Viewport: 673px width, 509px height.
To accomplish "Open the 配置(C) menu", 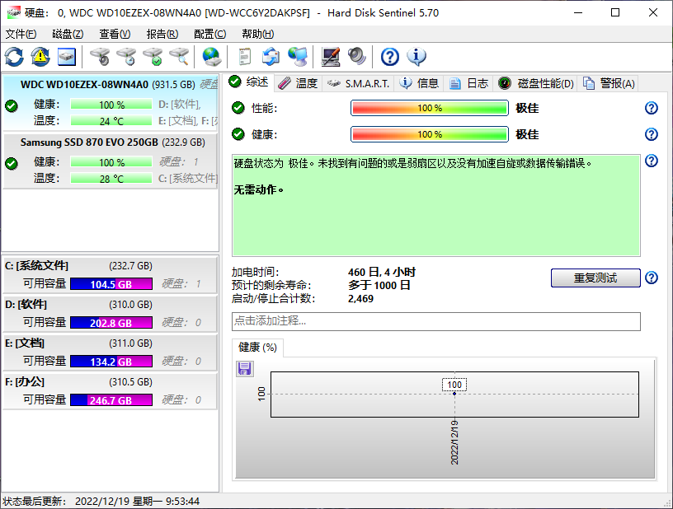I will pyautogui.click(x=209, y=34).
